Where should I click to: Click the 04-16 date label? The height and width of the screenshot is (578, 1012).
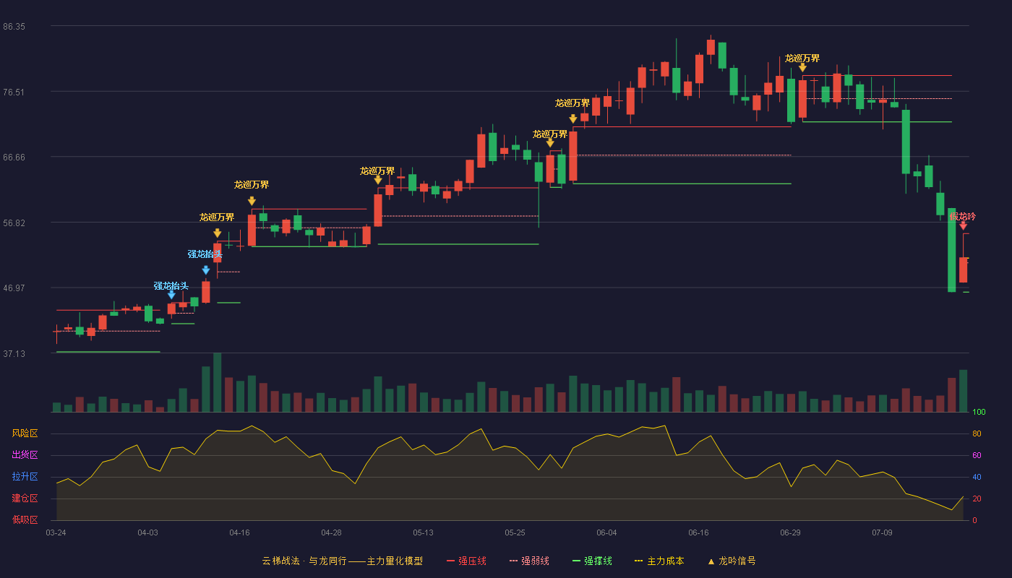point(239,532)
